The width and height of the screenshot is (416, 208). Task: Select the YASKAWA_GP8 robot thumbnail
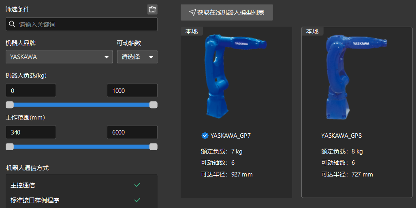pos(356,77)
